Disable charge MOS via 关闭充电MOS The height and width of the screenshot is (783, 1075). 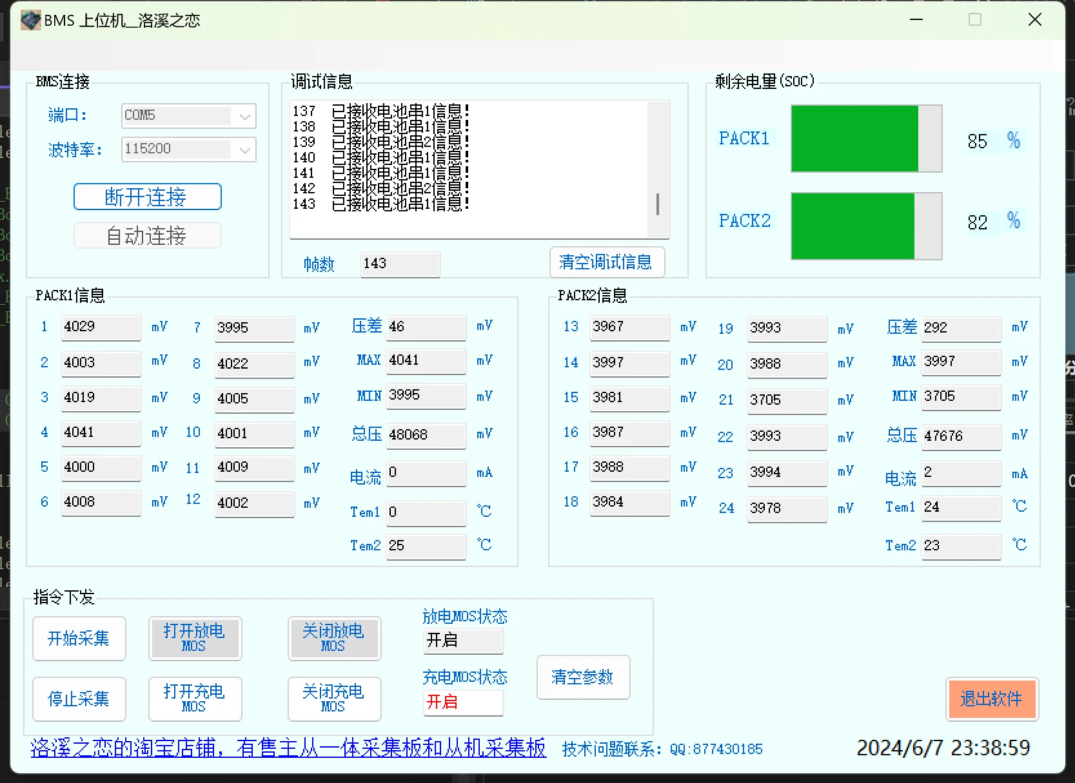[x=334, y=699]
